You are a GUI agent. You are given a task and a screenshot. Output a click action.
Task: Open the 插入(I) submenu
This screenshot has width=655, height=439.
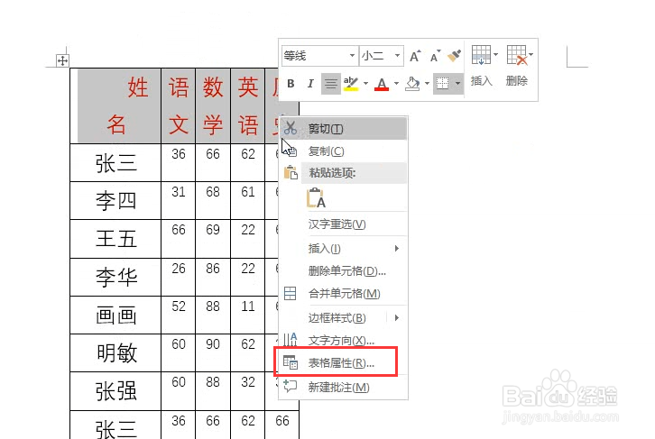pyautogui.click(x=344, y=249)
